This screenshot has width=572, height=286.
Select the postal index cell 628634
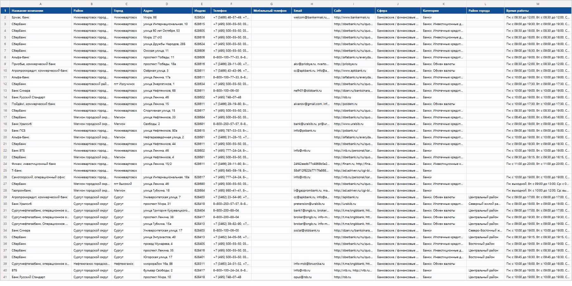pos(202,84)
